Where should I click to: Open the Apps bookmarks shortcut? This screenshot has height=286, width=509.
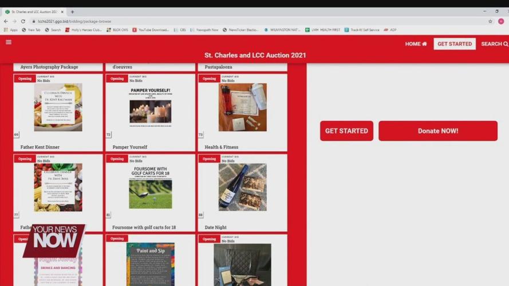(11, 30)
